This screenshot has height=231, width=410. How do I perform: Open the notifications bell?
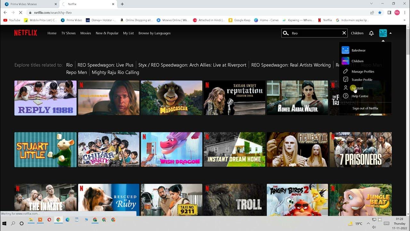click(371, 33)
